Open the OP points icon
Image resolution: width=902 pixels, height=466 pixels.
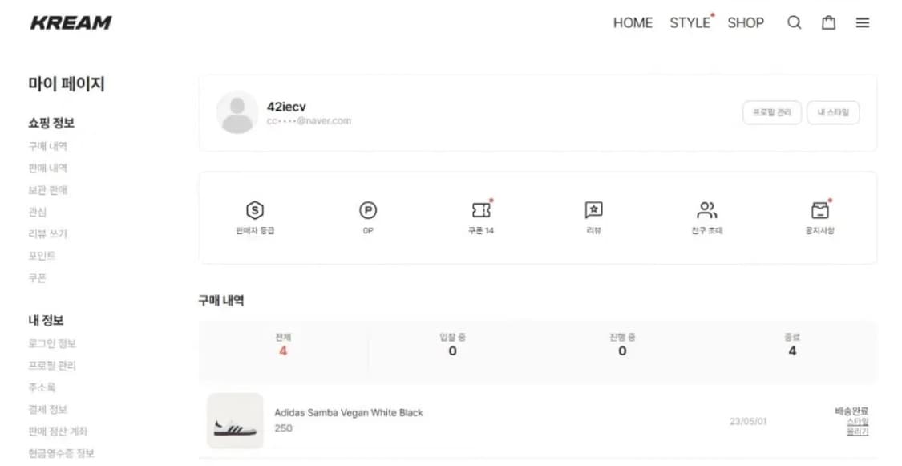[367, 210]
